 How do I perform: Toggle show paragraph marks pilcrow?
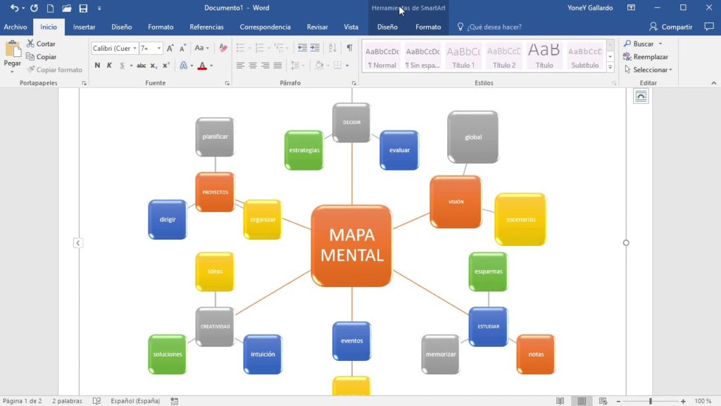(x=349, y=48)
